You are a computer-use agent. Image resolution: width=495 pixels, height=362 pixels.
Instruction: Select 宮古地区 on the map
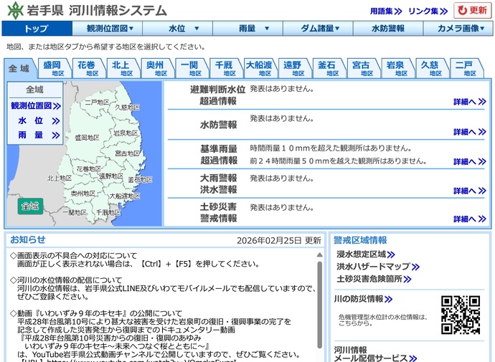[x=127, y=153]
